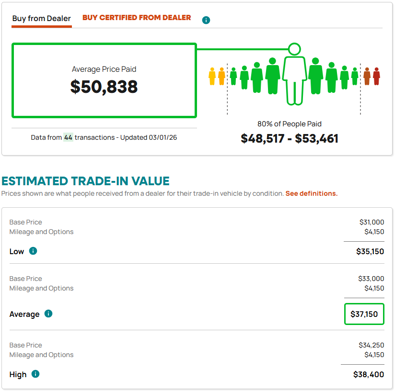Select the Buy from Dealer tab

click(42, 19)
